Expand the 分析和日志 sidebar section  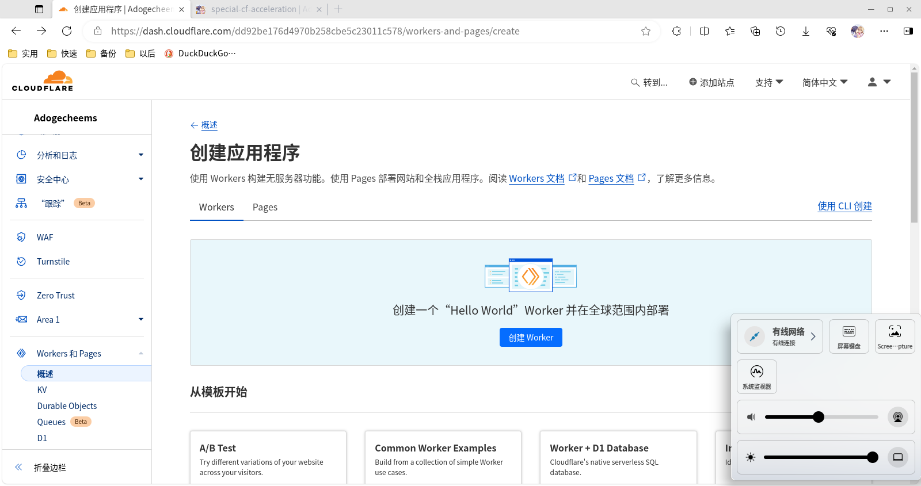[140, 155]
